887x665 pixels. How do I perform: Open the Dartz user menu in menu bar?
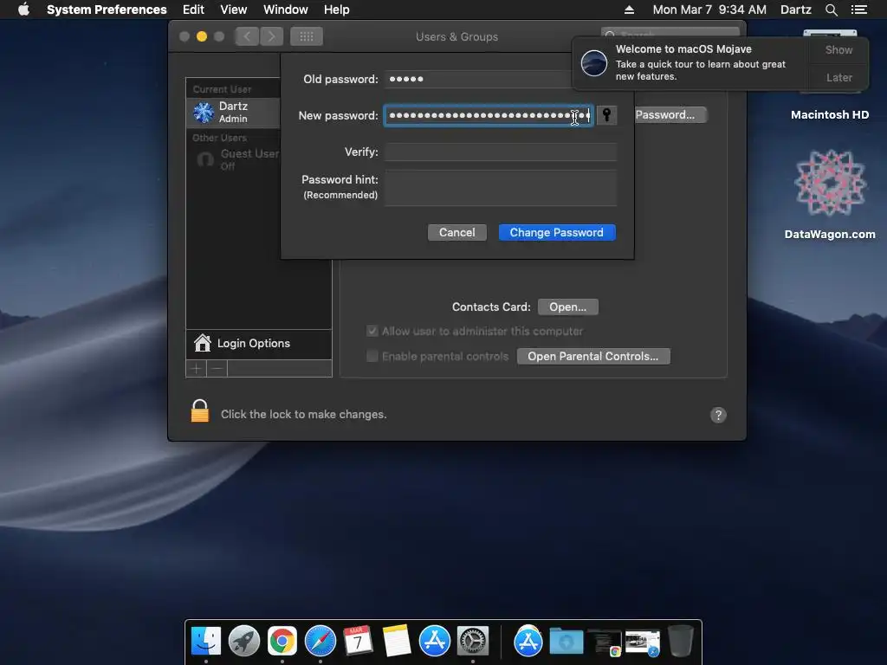pos(796,10)
